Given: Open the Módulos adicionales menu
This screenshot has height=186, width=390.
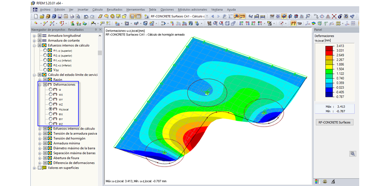Looking at the screenshot, I should tap(192, 9).
